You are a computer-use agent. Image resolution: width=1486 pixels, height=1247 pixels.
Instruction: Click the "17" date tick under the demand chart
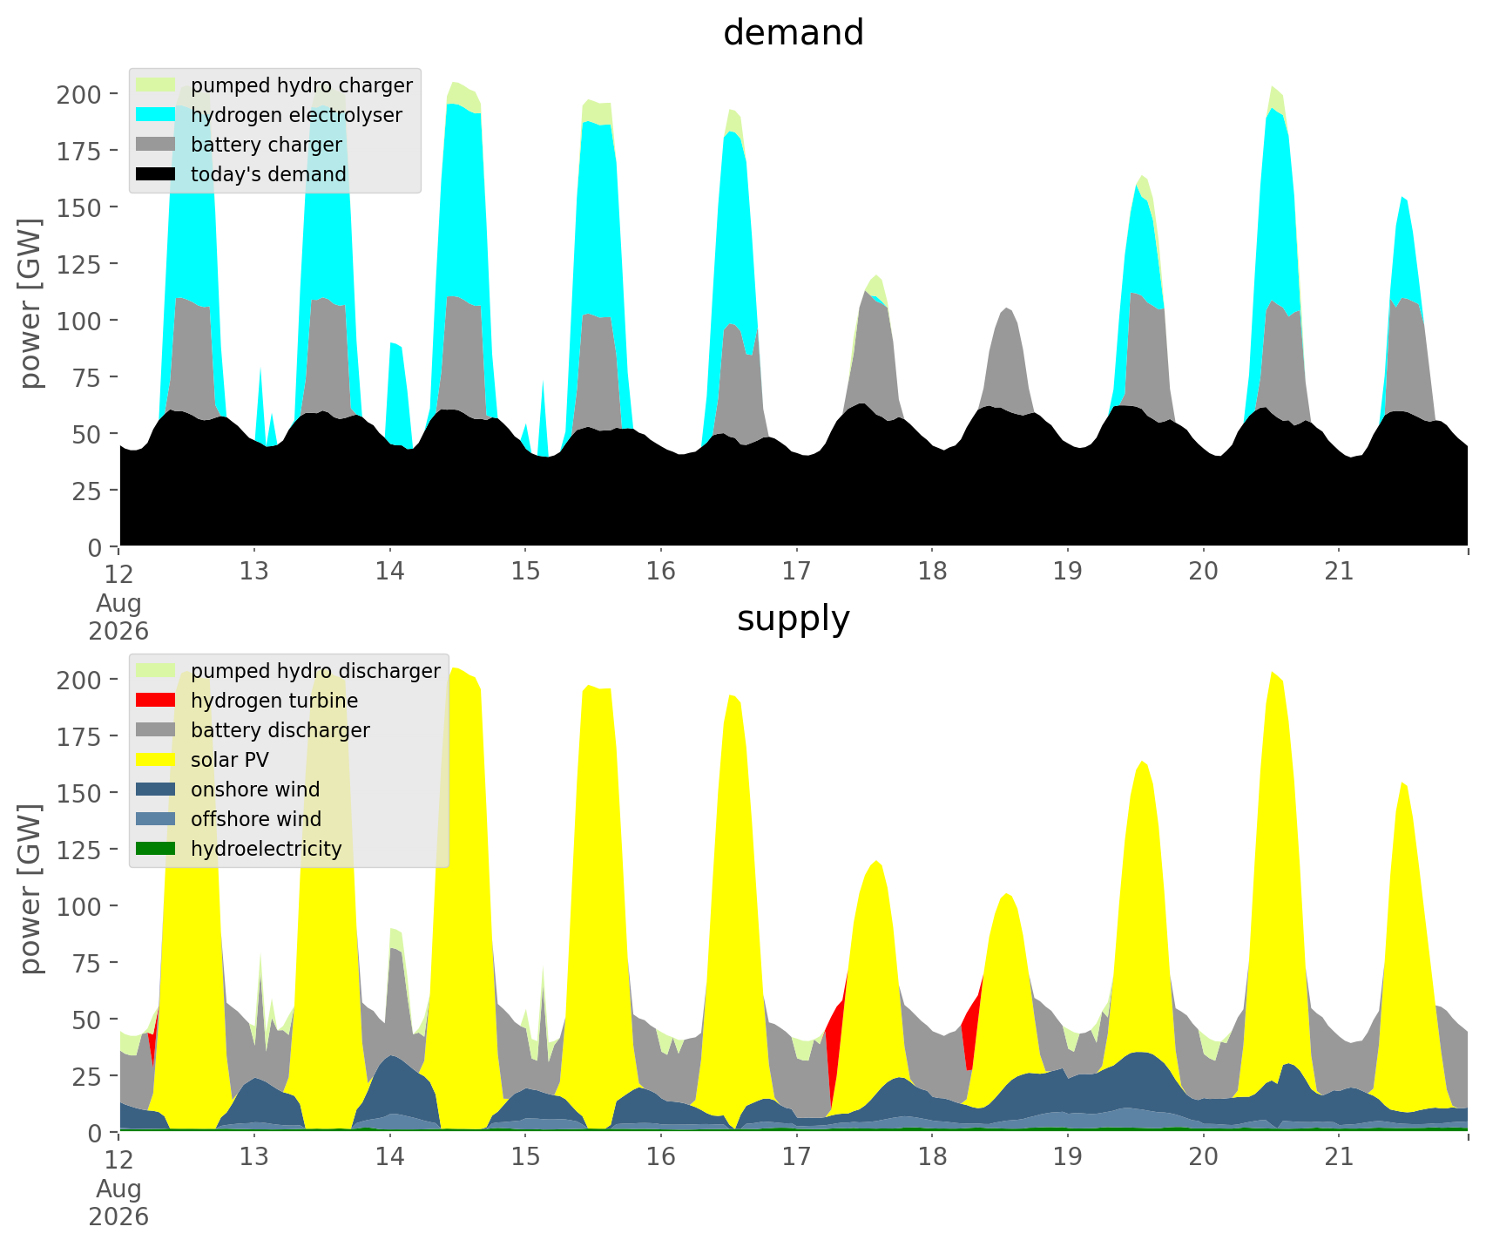click(x=797, y=573)
